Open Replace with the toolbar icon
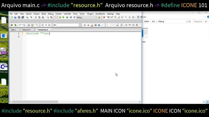This screenshot has width=209, height=117. point(51,17)
